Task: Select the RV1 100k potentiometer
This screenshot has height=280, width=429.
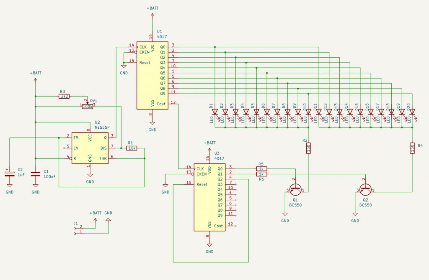Action: pos(88,107)
